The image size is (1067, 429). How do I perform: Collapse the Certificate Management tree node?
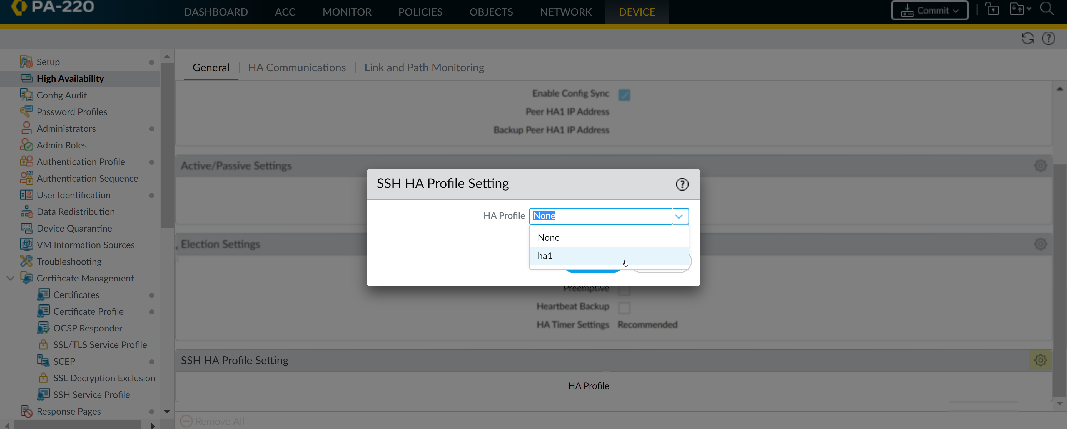(11, 278)
